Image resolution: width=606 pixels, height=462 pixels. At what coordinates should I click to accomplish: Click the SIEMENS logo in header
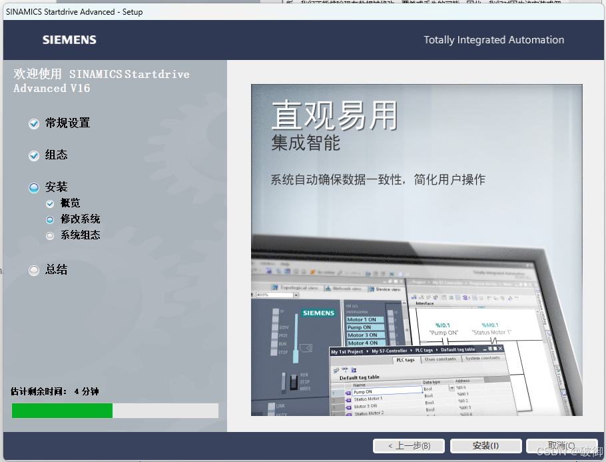pos(69,40)
